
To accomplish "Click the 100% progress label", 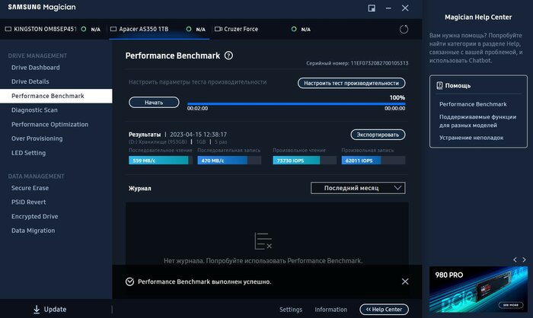I will pyautogui.click(x=397, y=97).
